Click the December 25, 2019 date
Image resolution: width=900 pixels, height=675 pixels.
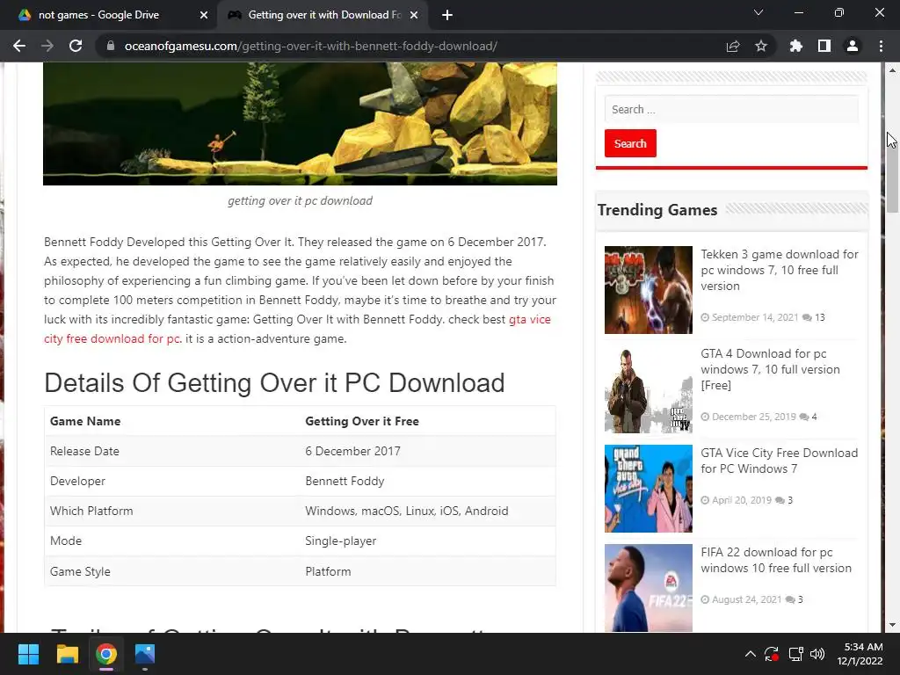coord(753,417)
